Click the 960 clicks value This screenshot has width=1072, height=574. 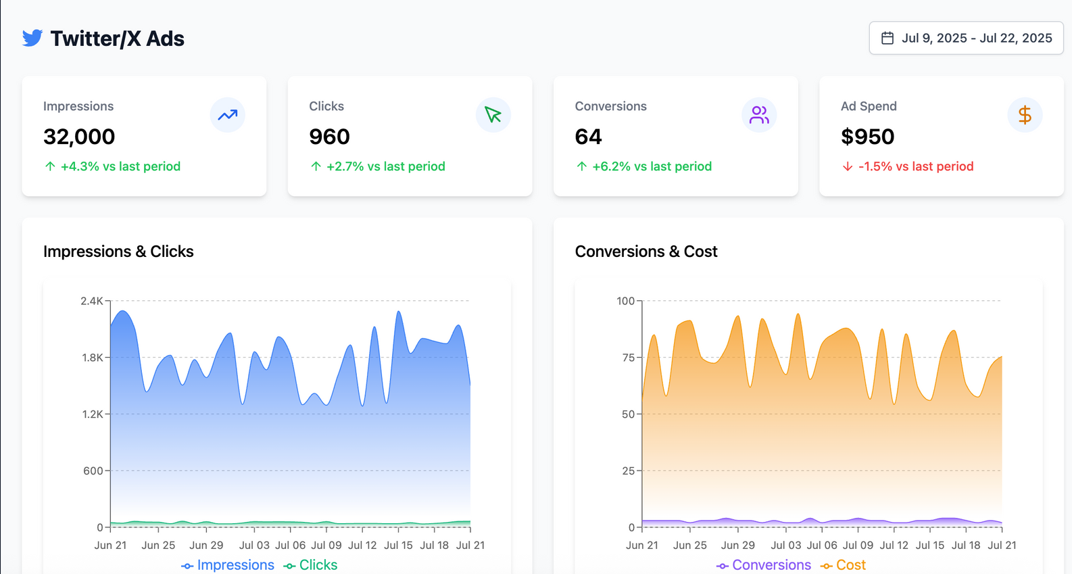pos(329,137)
